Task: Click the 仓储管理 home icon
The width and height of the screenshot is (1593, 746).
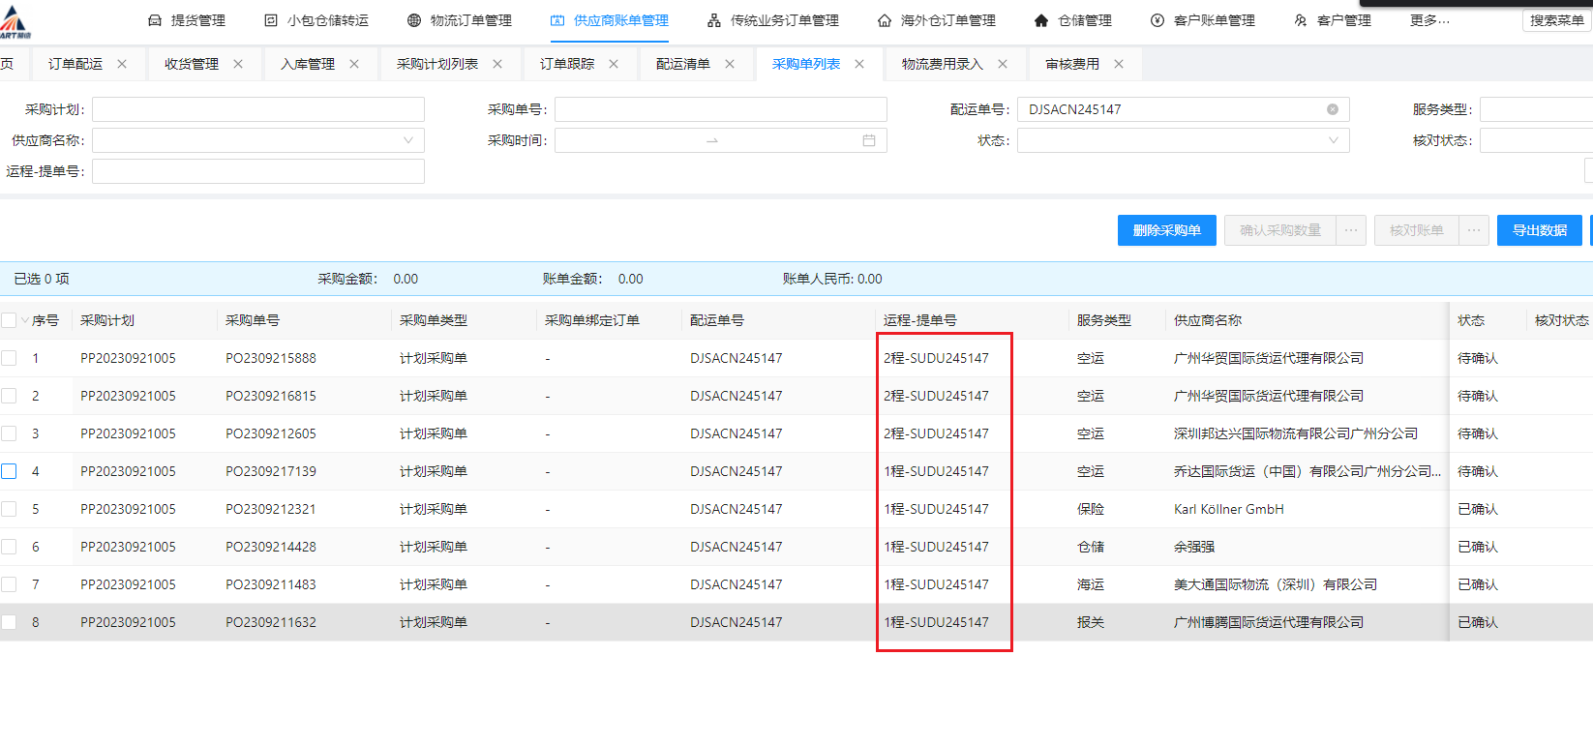Action: click(x=1041, y=20)
